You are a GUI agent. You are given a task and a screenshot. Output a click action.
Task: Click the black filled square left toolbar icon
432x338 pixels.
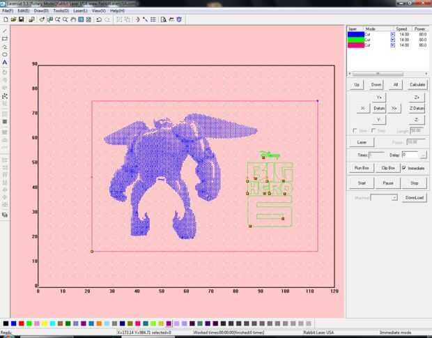tap(5, 122)
